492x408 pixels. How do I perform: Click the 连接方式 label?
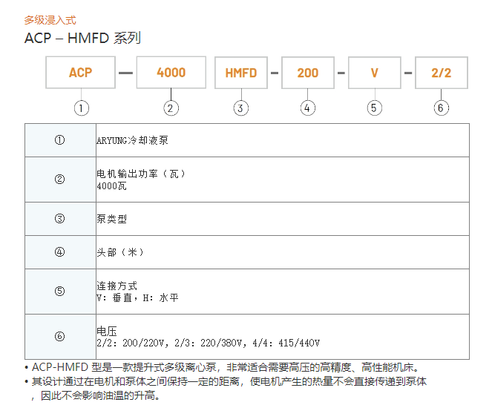[x=117, y=286]
